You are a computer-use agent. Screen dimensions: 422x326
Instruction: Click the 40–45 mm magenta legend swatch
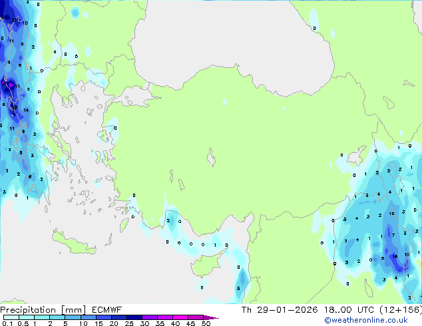(x=180, y=317)
